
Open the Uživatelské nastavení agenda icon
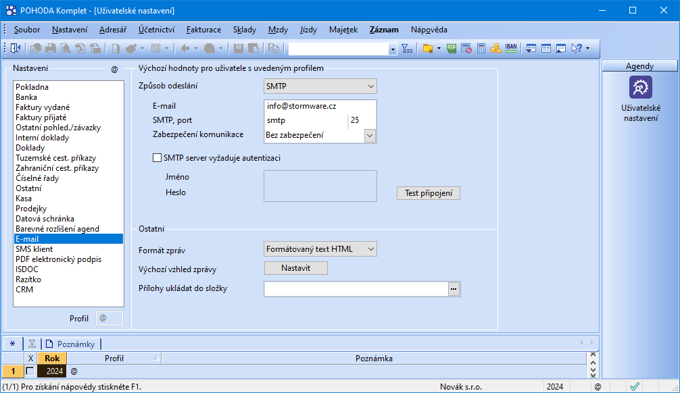pyautogui.click(x=641, y=88)
